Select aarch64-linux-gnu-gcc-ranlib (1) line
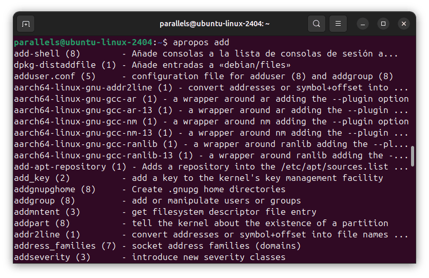The height and width of the screenshot is (278, 429). click(x=211, y=144)
